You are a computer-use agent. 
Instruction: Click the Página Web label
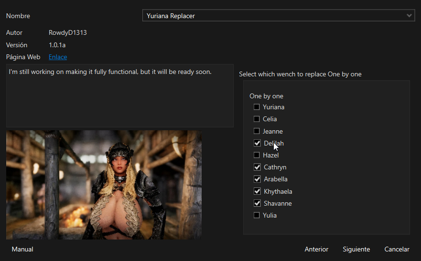point(23,57)
